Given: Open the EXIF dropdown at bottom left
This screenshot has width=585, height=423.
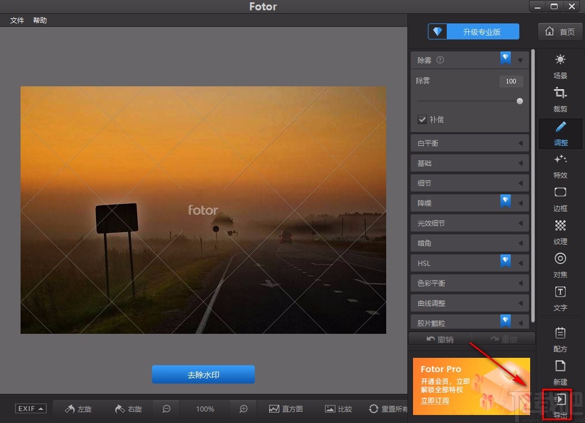Looking at the screenshot, I should point(30,408).
